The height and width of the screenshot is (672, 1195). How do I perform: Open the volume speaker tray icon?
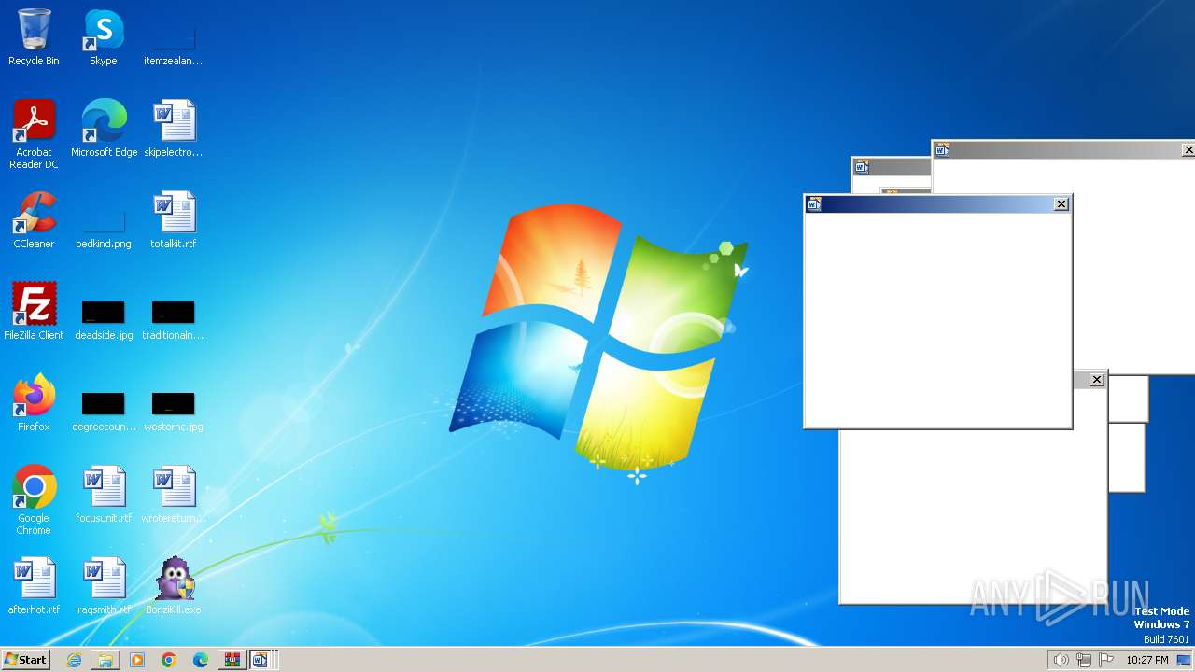1061,660
